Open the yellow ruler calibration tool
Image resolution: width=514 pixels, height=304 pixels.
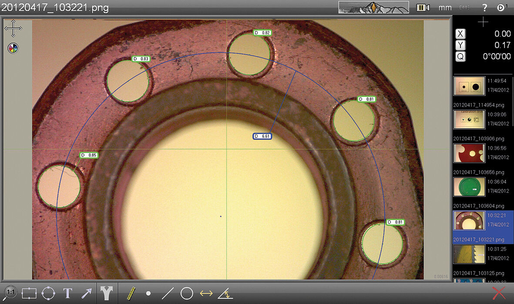(131, 293)
